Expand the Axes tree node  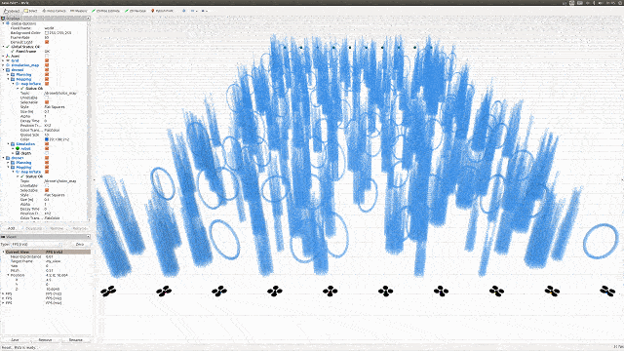pyautogui.click(x=3, y=57)
